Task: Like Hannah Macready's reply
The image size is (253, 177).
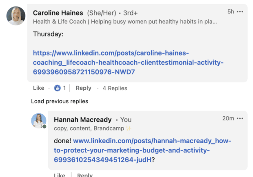Action: (x=59, y=175)
